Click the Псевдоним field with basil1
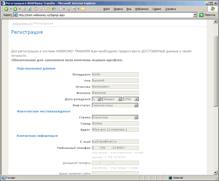 (x=115, y=74)
